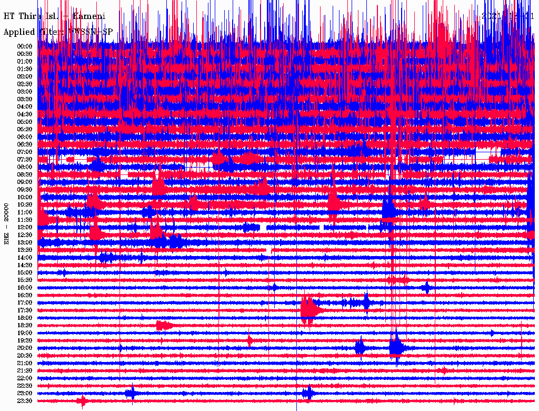This screenshot has width=539, height=411.
Task: Choose the 17:30 time label
Action: tap(25, 310)
